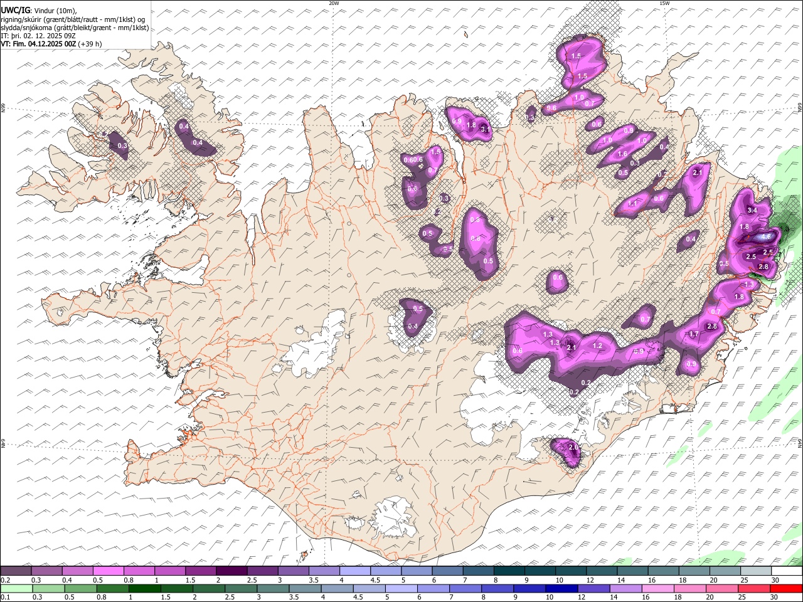The image size is (803, 602).
Task: Select bright pink snow swatch starting at 0.5
Action: tap(108, 571)
